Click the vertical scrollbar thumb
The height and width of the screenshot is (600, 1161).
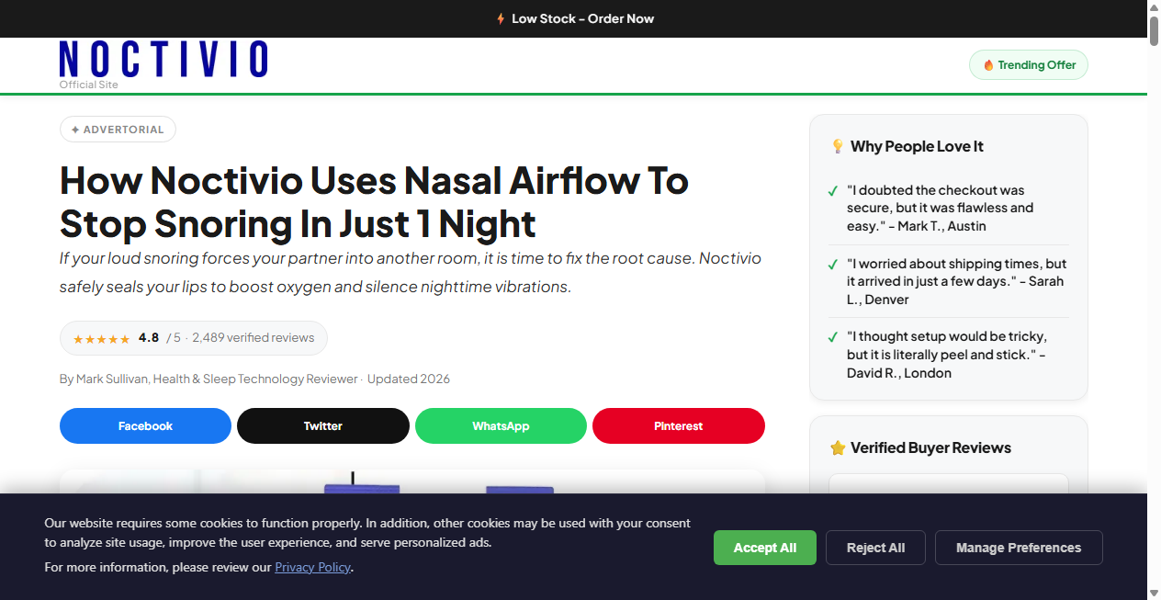point(1155,30)
